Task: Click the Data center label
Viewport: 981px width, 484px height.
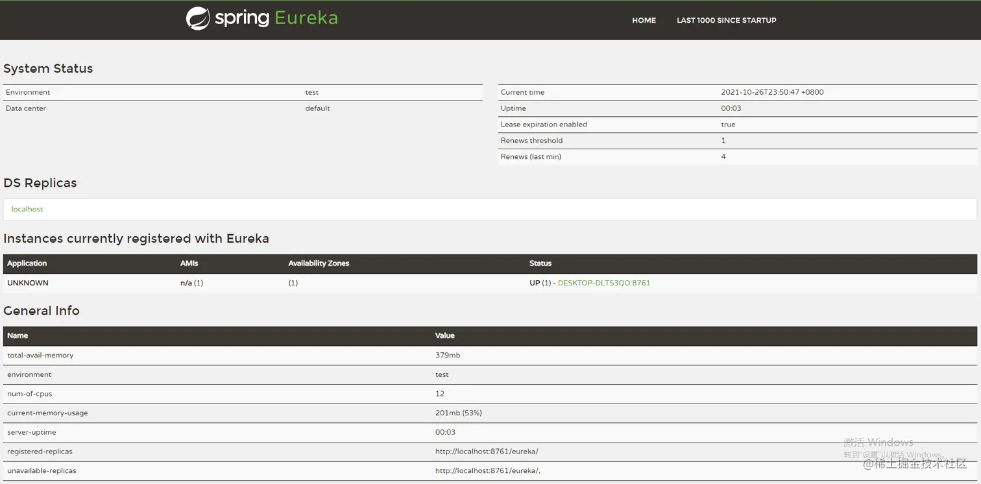Action: coord(26,108)
